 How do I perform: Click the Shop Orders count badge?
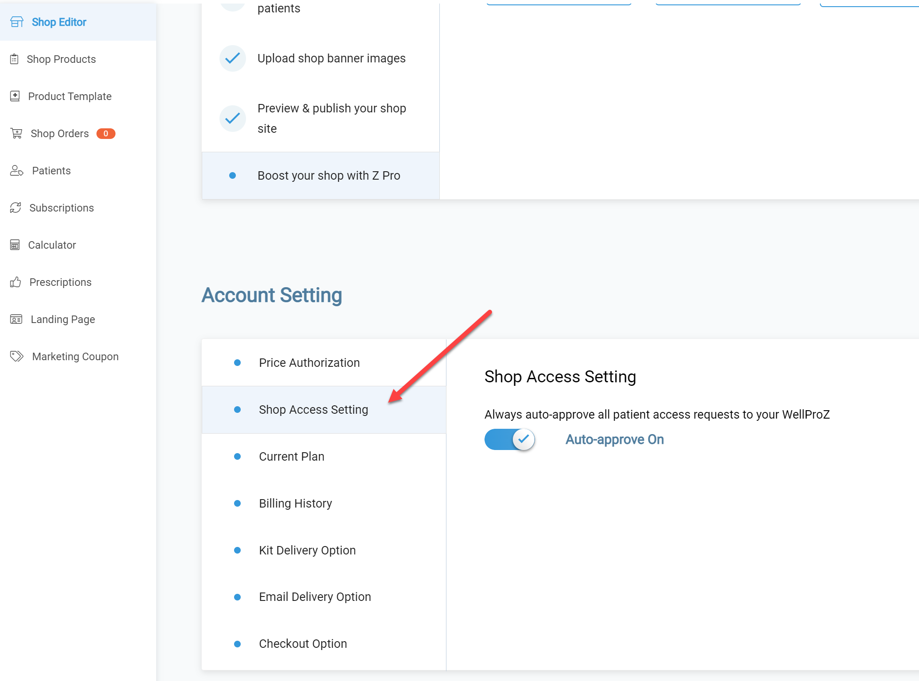point(106,133)
